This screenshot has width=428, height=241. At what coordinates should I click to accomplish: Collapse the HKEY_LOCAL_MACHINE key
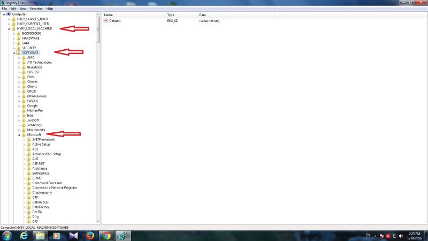coord(9,29)
